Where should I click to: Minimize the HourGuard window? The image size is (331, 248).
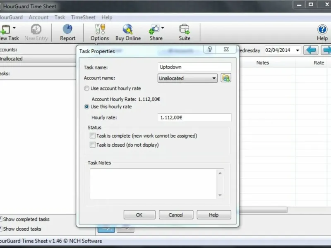[299, 5]
